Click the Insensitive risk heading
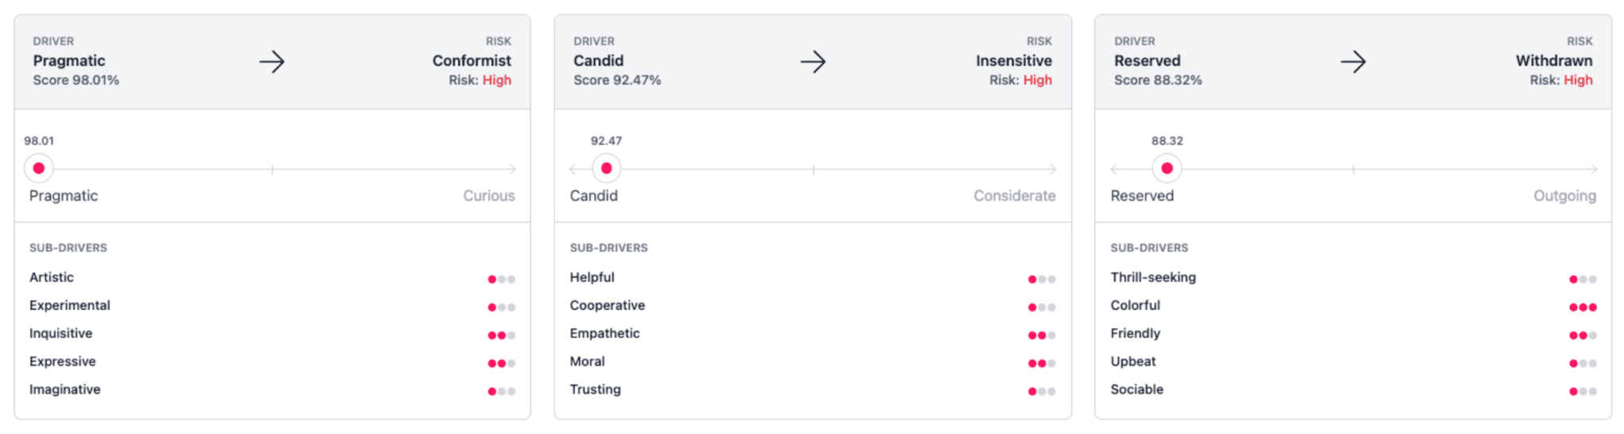Viewport: 1624px width, 434px height. click(x=1013, y=60)
